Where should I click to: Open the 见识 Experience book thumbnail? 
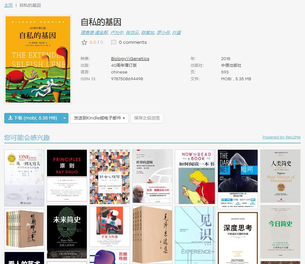195,235
